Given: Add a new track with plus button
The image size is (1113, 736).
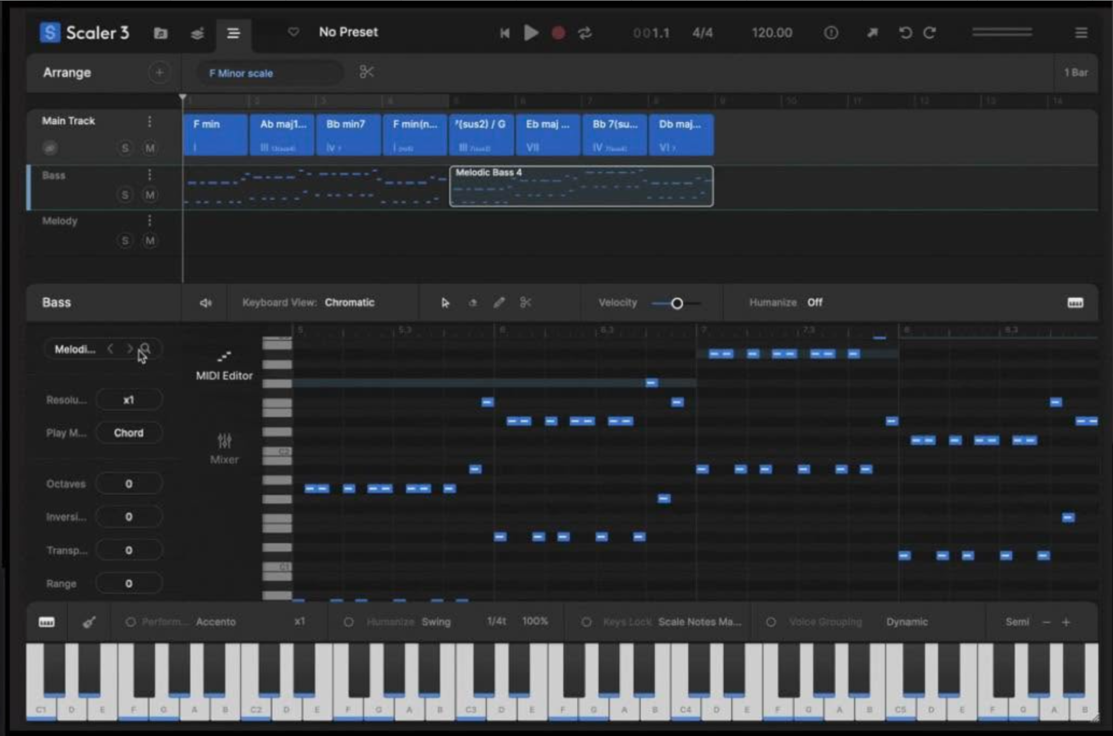Looking at the screenshot, I should 159,73.
